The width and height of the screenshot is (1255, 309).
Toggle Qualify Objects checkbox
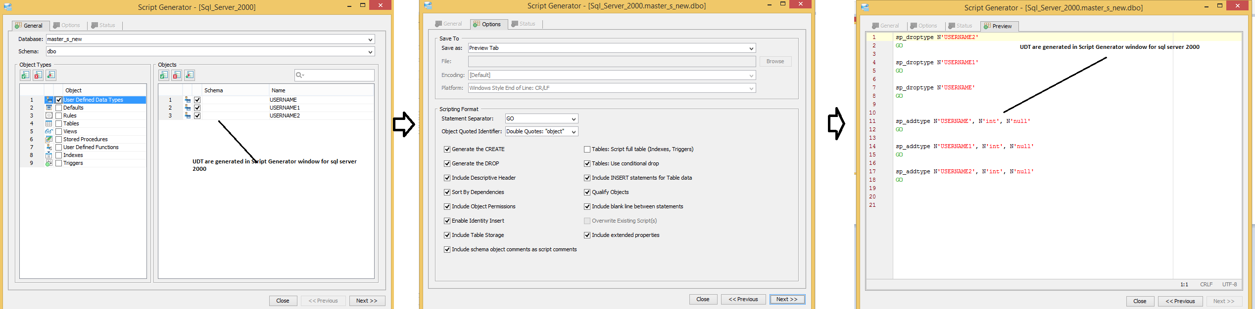[x=587, y=192]
